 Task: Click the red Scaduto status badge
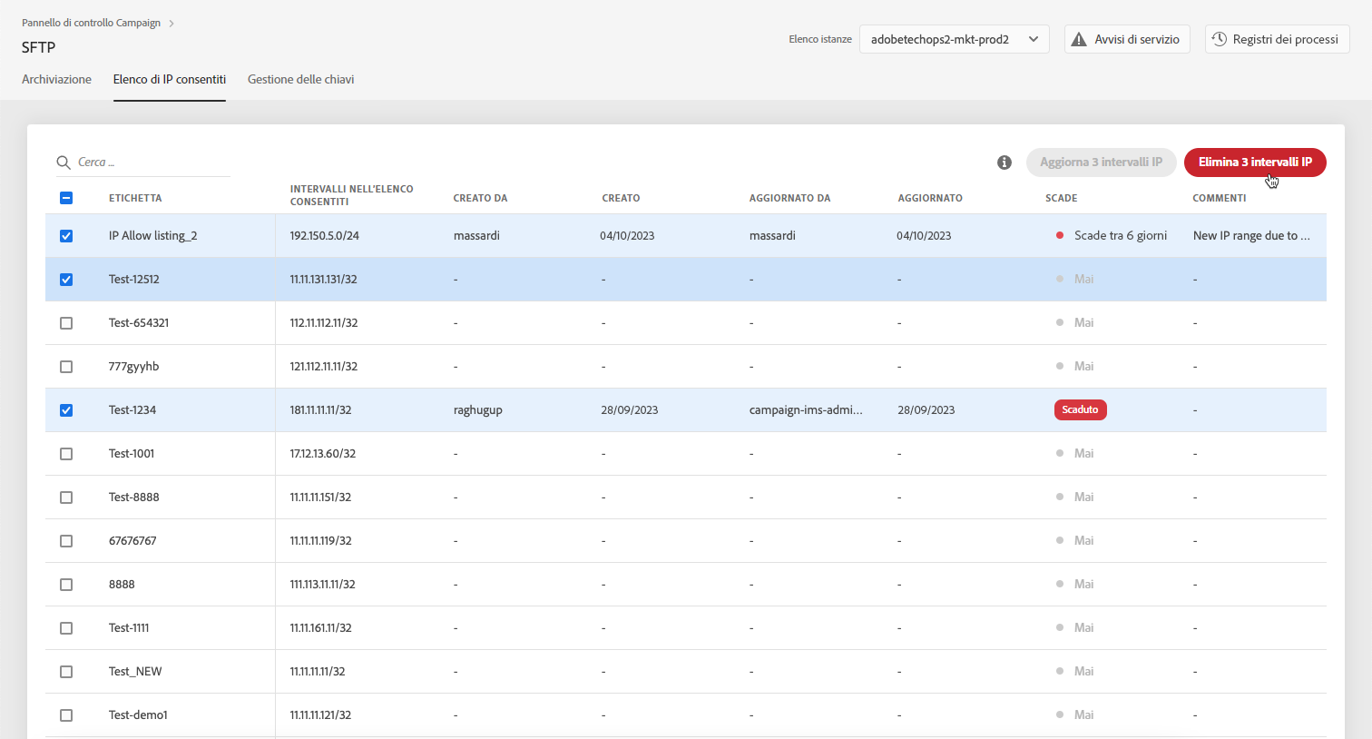pos(1080,409)
